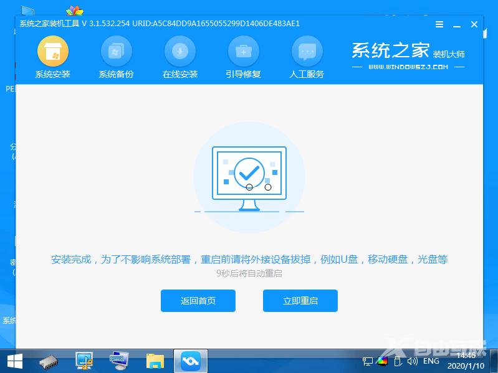498x373 pixels.
Task: Click the window title 系统之家装机工具 V 3.1.532.254
Action: tap(75, 24)
